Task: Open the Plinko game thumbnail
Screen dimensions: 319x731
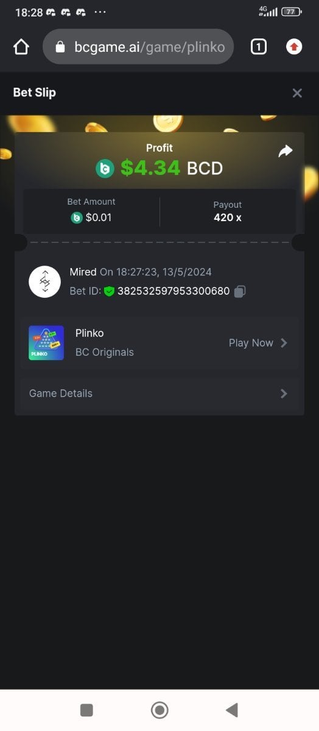Action: 46,343
